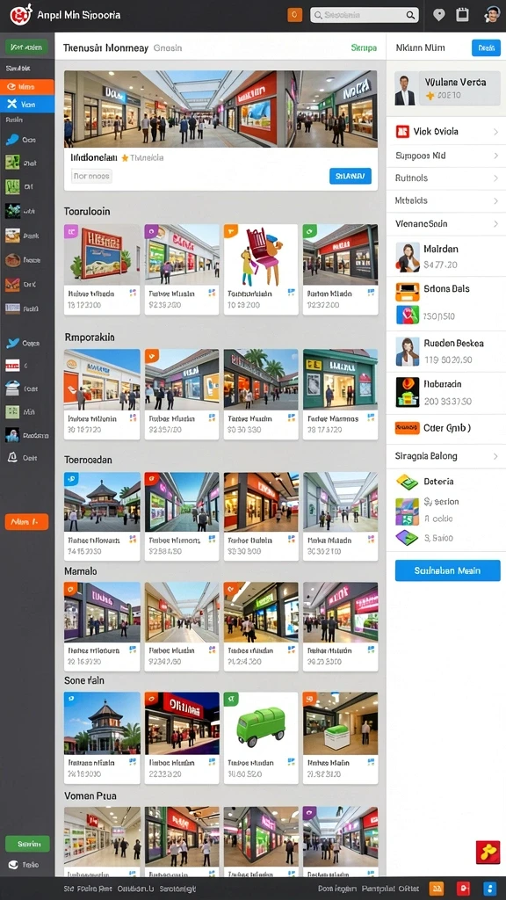The image size is (506, 900).
Task: Select the 'Oait' sidebar icon
Action: (12, 457)
